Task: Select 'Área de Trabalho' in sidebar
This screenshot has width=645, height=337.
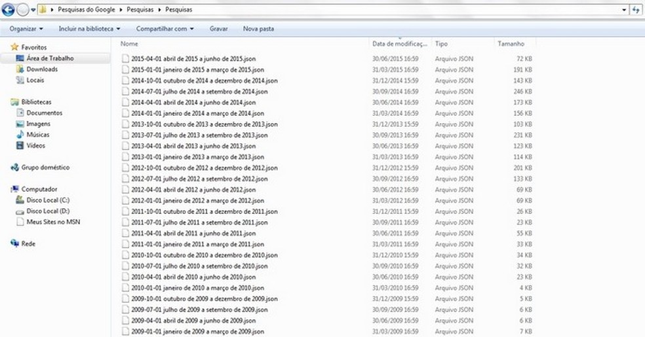Action: 50,58
